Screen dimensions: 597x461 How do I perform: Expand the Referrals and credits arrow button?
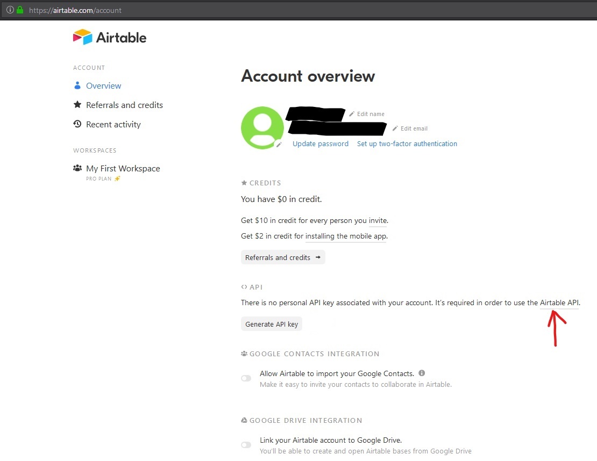(x=318, y=257)
